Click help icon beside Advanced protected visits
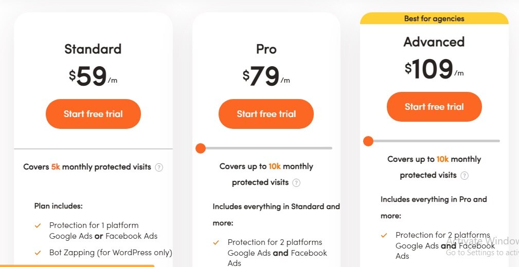This screenshot has height=267, width=519. pyautogui.click(x=464, y=176)
